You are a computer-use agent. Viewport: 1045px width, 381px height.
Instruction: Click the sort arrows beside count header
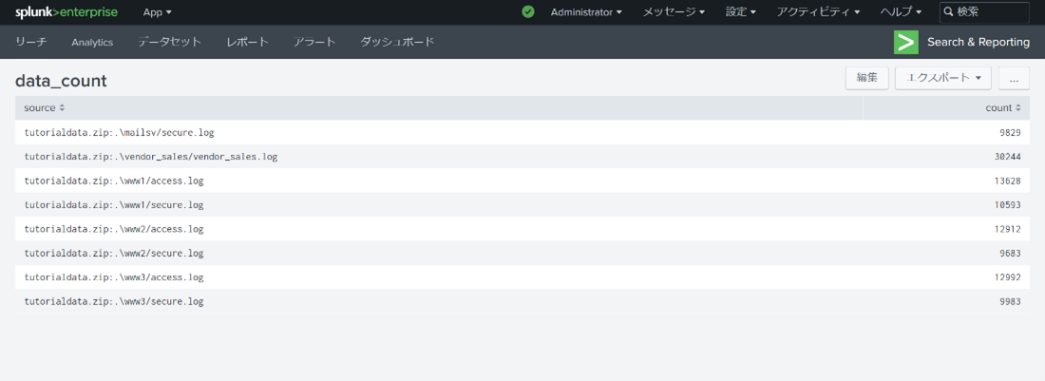1018,108
